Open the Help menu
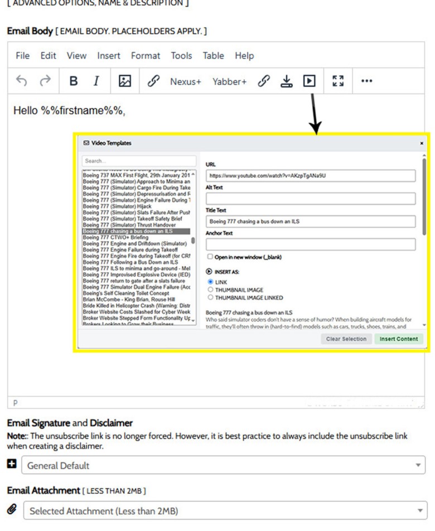 click(244, 56)
